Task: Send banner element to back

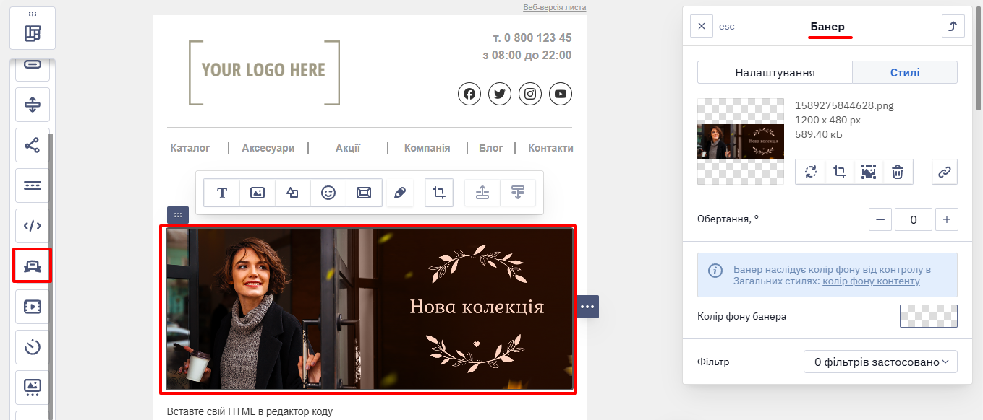Action: (x=518, y=193)
